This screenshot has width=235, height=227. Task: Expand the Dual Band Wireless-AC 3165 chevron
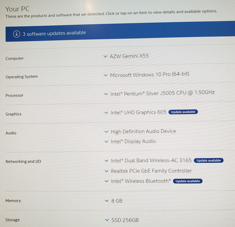click(x=107, y=161)
